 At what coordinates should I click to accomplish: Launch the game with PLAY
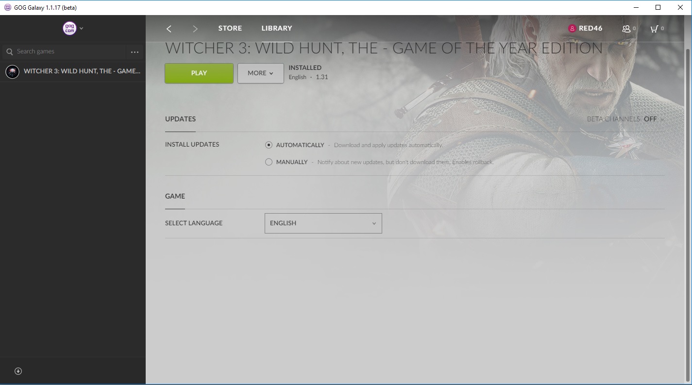point(199,73)
